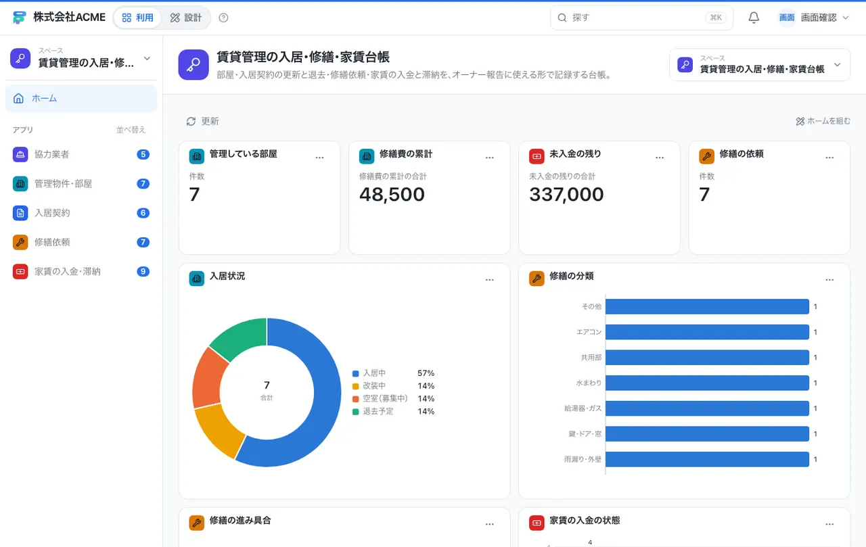Click the 修繕費の累計 card icon
Screen dimensions: 866x547
click(367, 156)
